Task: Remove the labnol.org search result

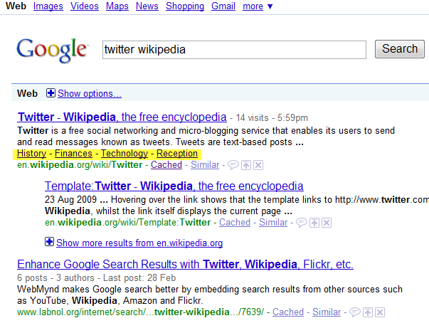Action: 378,312
